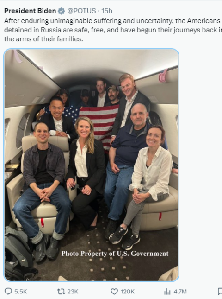Click the 5.5K replies count
This screenshot has height=299, width=222.
pyautogui.click(x=20, y=292)
